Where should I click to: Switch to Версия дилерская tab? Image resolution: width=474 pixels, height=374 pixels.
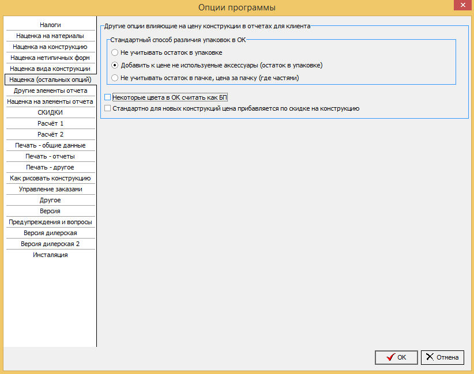(x=50, y=233)
